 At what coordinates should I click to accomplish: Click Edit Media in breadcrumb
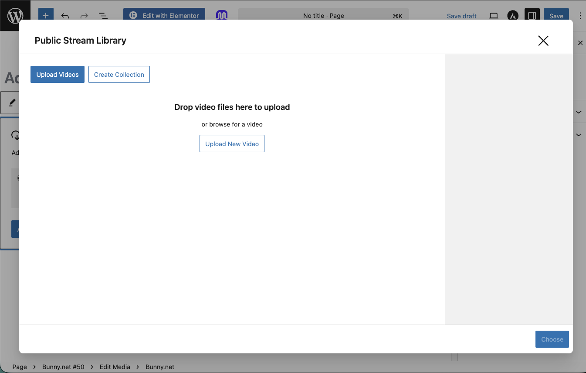pos(115,367)
